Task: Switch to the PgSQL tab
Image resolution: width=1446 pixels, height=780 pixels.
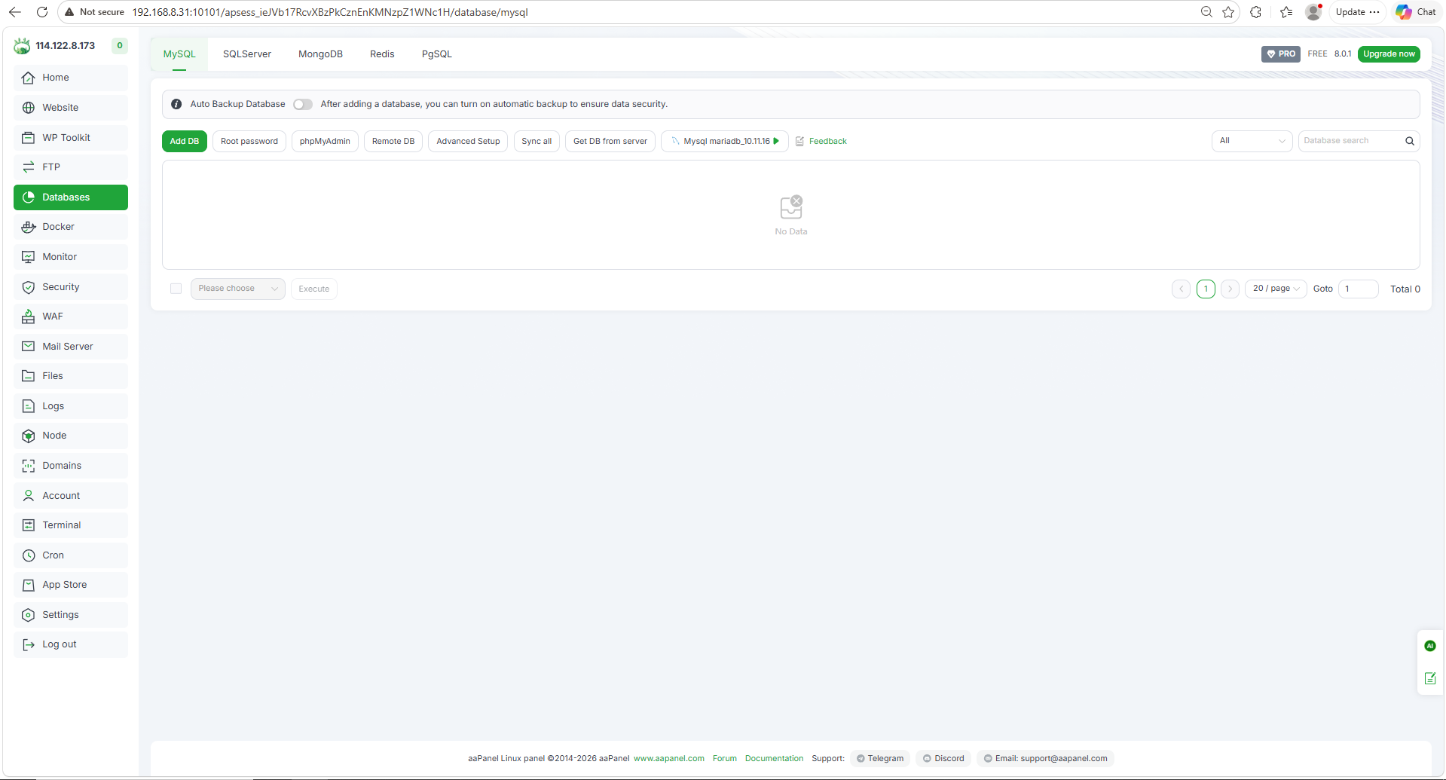Action: (437, 54)
